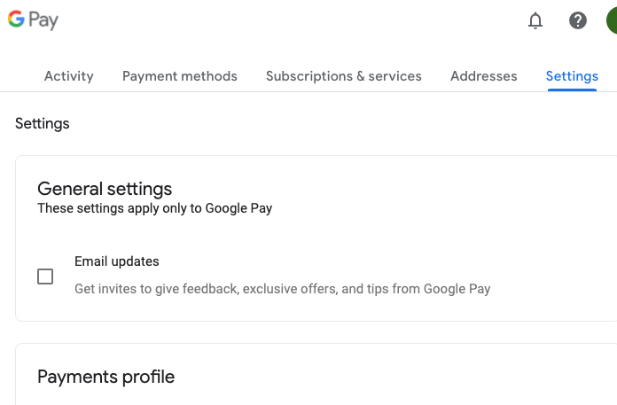The width and height of the screenshot is (617, 405).
Task: Enable the Email updates checkbox
Action: tap(45, 276)
